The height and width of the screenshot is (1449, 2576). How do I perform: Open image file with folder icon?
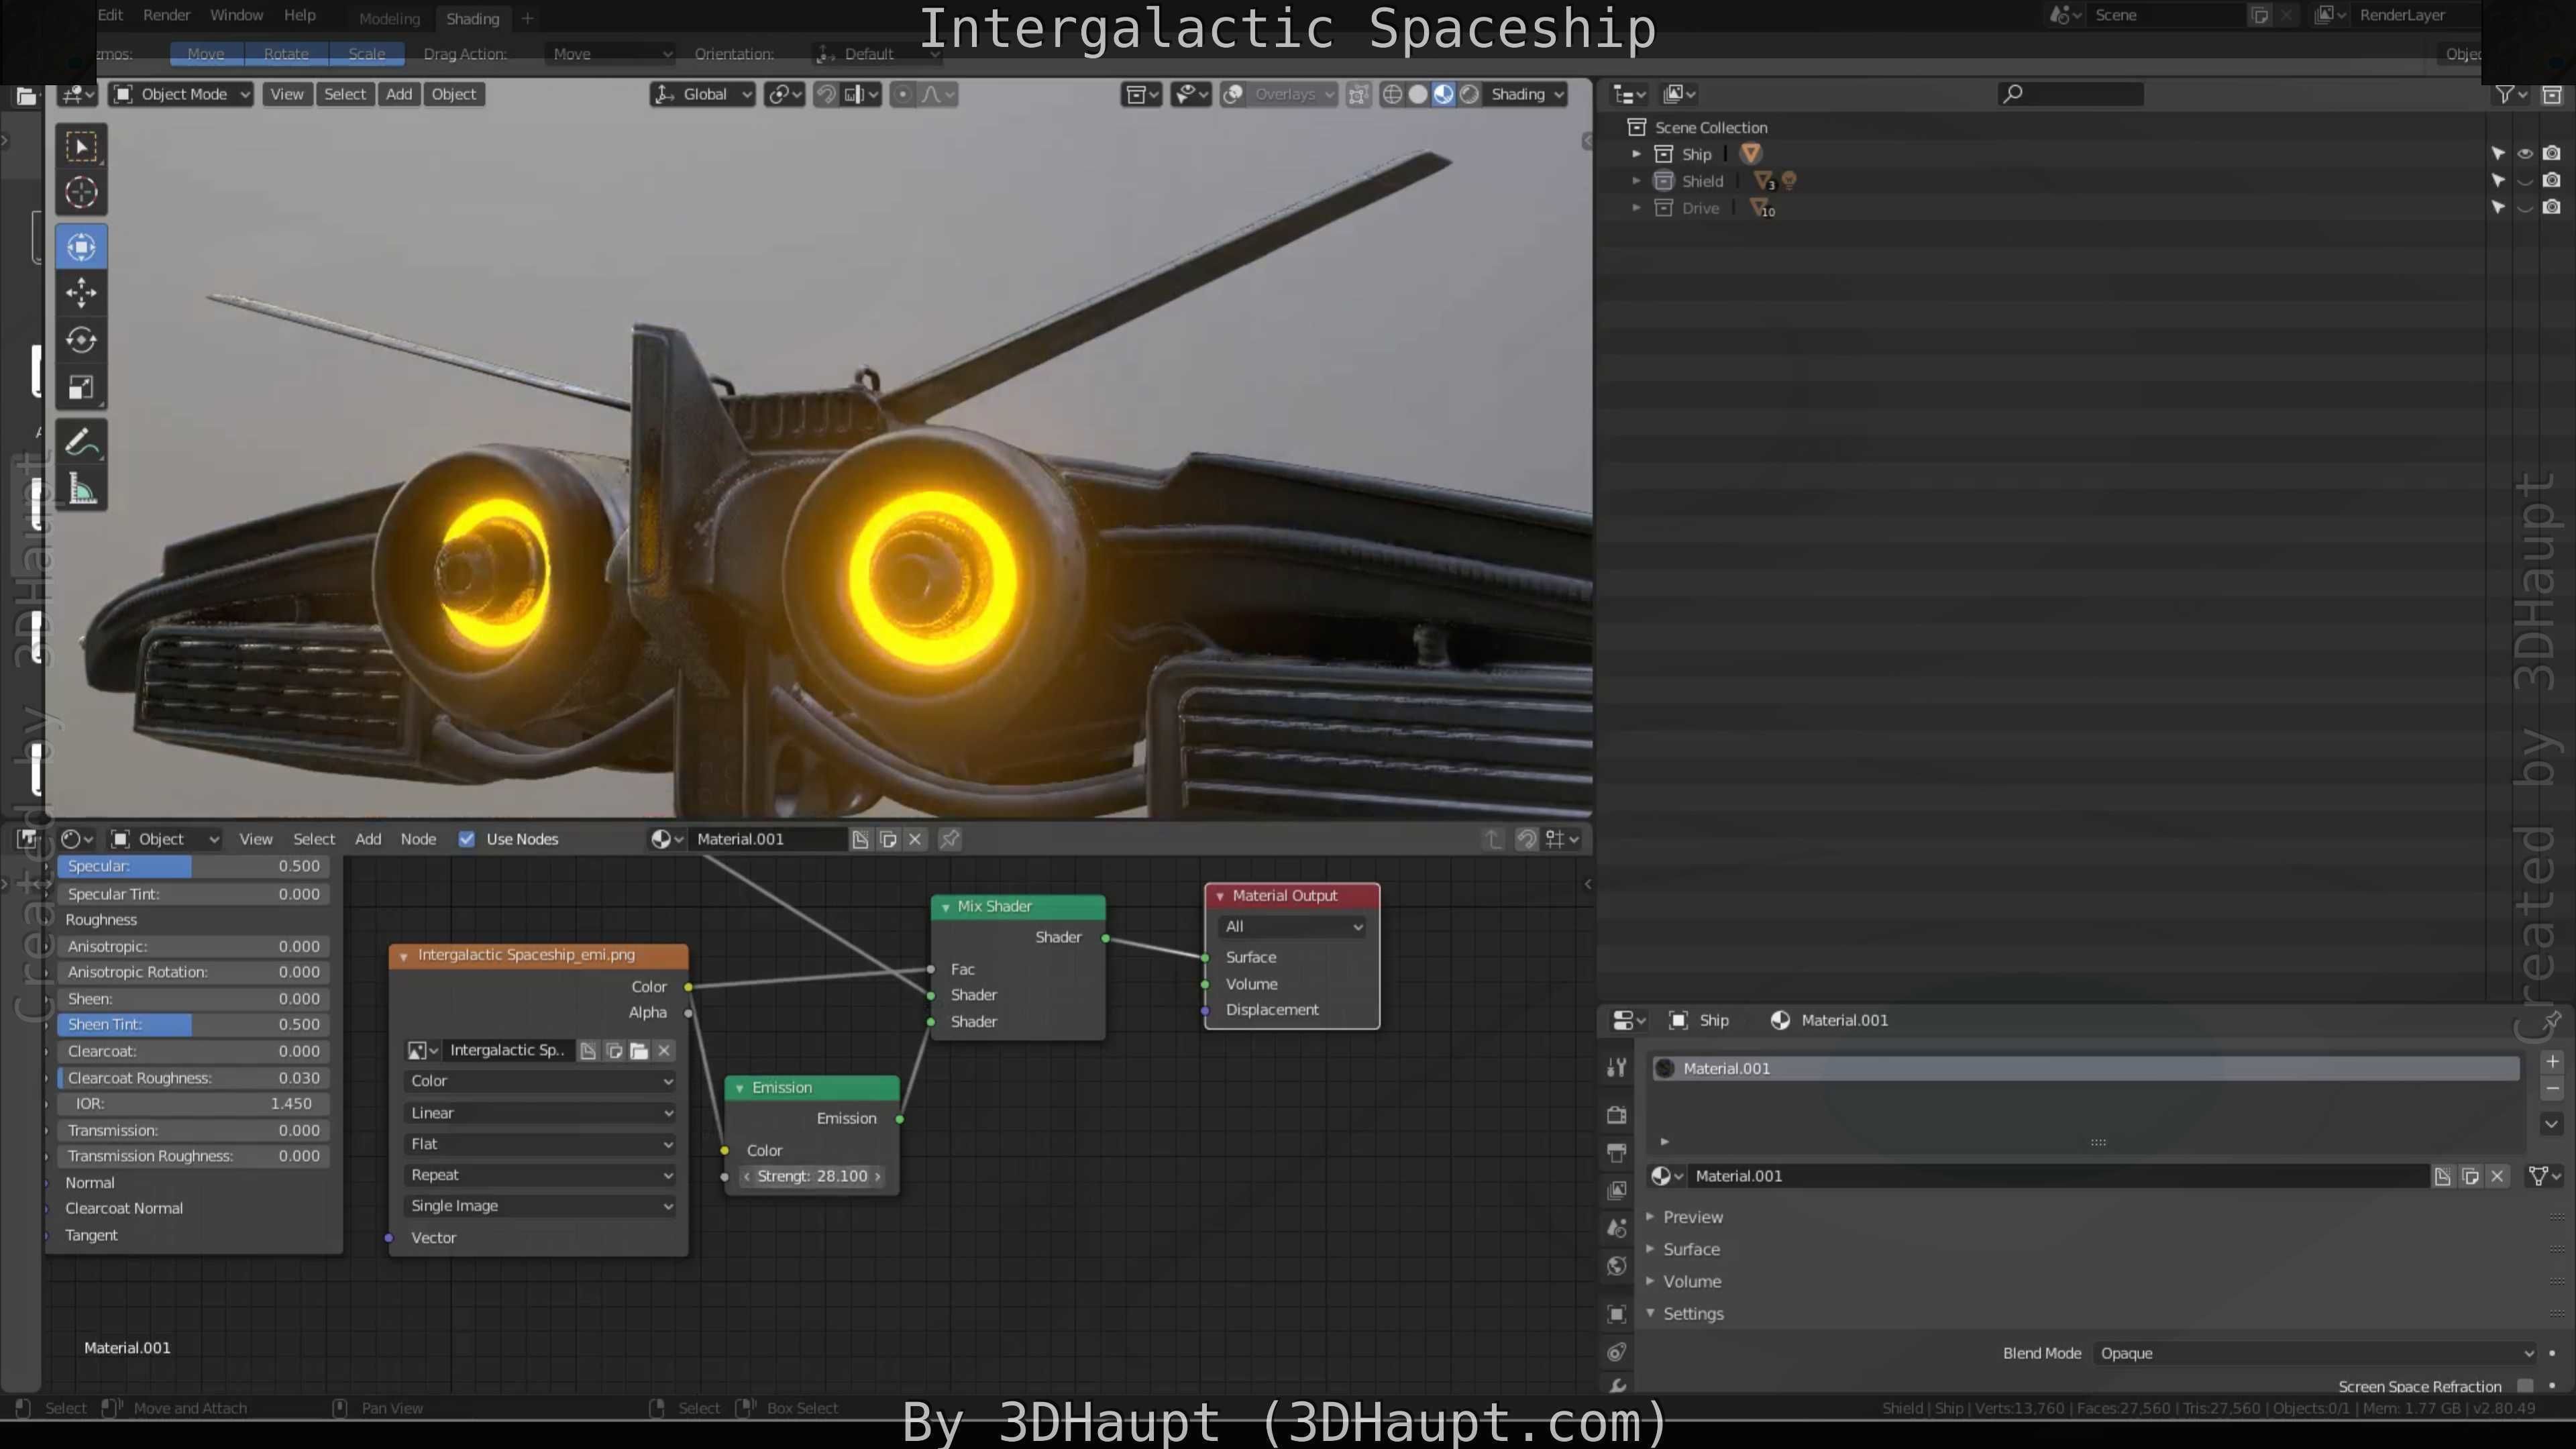[639, 1050]
